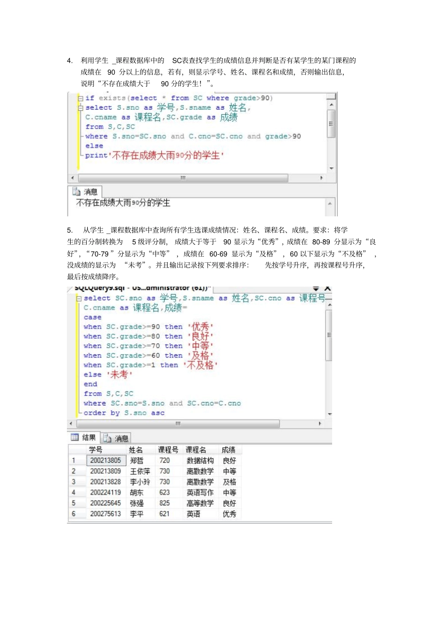Click the first editor's vertical scrollbar thumb
Viewport: 445px width, 631px height.
click(x=331, y=124)
